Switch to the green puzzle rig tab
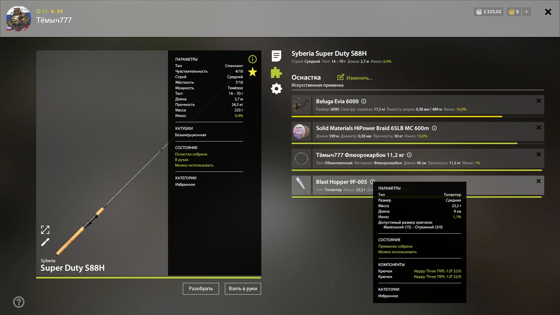Image resolution: width=560 pixels, height=315 pixels. [x=276, y=72]
